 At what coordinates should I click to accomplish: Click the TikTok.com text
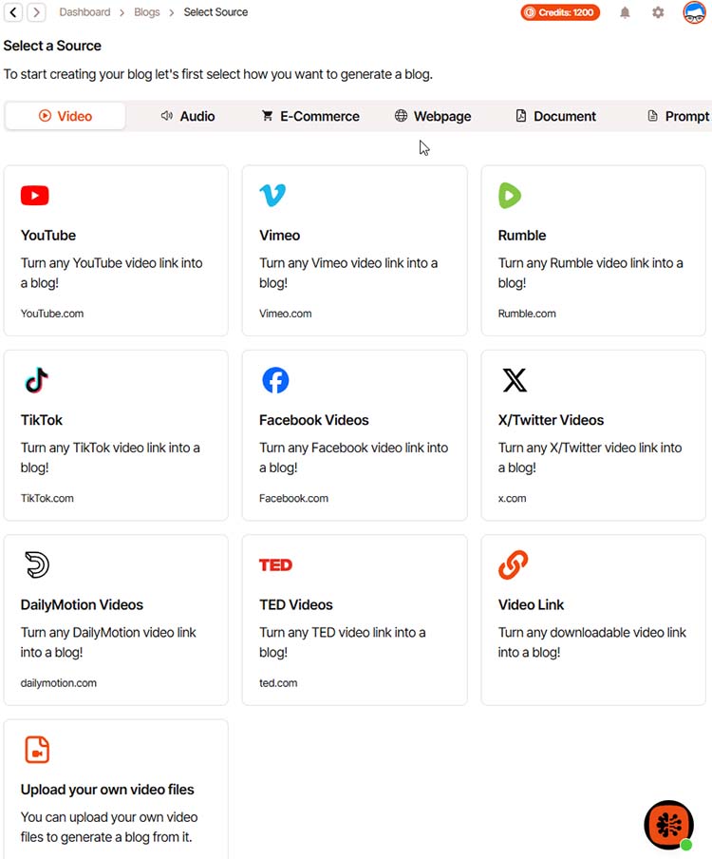47,498
